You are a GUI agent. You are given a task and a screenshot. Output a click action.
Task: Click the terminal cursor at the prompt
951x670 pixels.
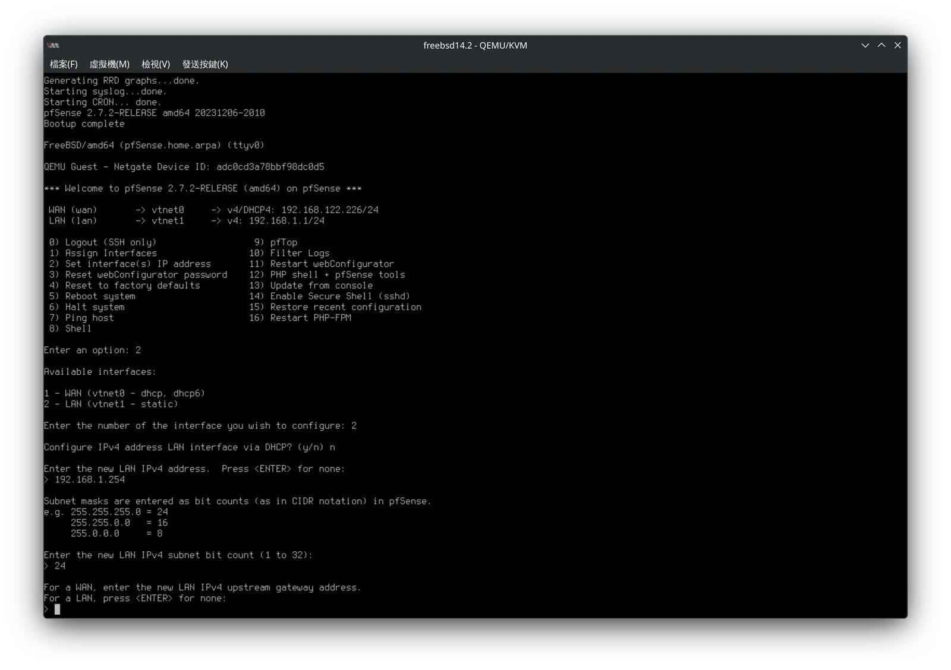pyautogui.click(x=57, y=609)
